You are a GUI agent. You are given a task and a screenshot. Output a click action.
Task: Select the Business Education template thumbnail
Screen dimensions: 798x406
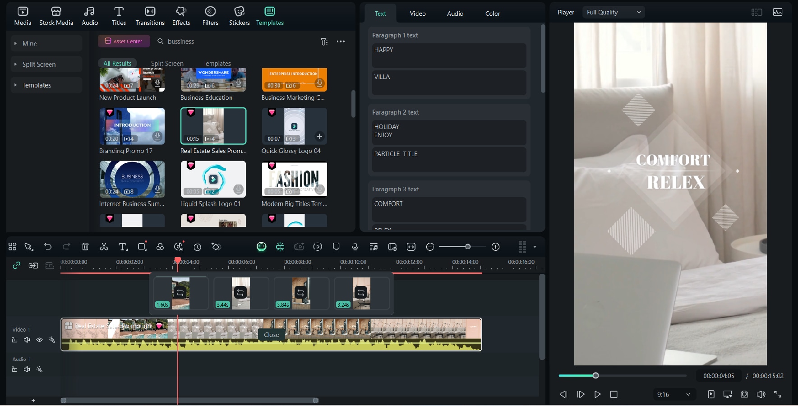tap(213, 80)
